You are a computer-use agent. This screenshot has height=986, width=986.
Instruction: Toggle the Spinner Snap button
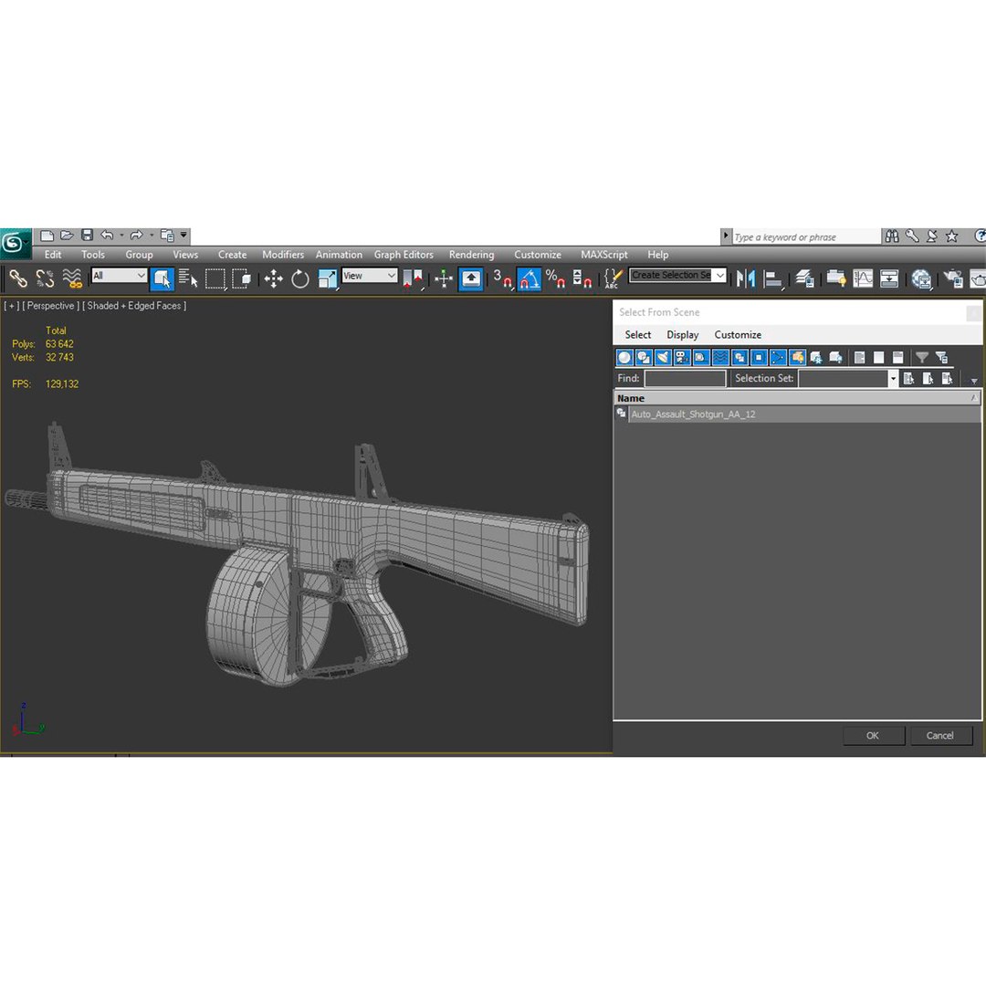[582, 278]
